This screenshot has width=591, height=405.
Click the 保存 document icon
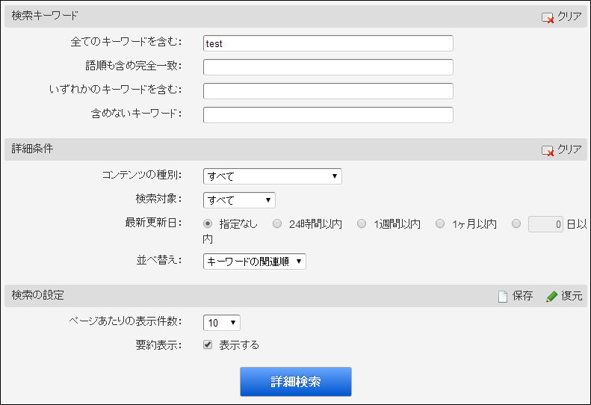pos(503,297)
